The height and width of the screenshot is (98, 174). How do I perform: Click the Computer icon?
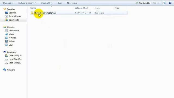click(5, 52)
